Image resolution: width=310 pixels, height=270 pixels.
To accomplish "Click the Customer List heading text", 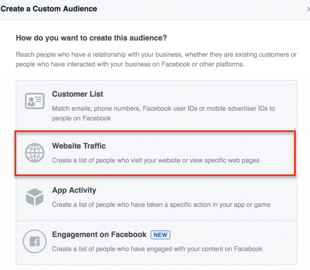I will [x=77, y=94].
